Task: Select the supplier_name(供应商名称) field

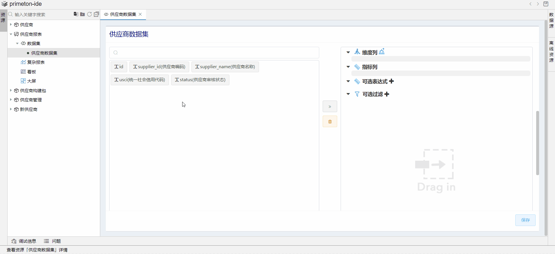Action: click(x=225, y=67)
